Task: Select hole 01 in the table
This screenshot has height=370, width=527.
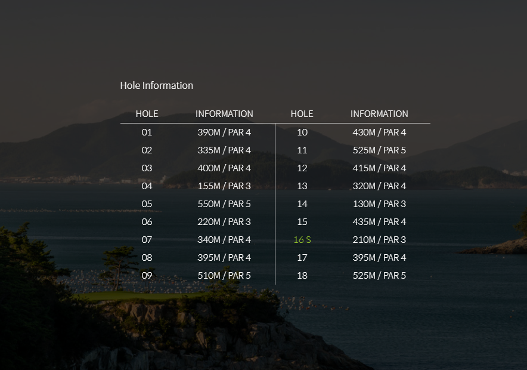Action: click(x=147, y=132)
